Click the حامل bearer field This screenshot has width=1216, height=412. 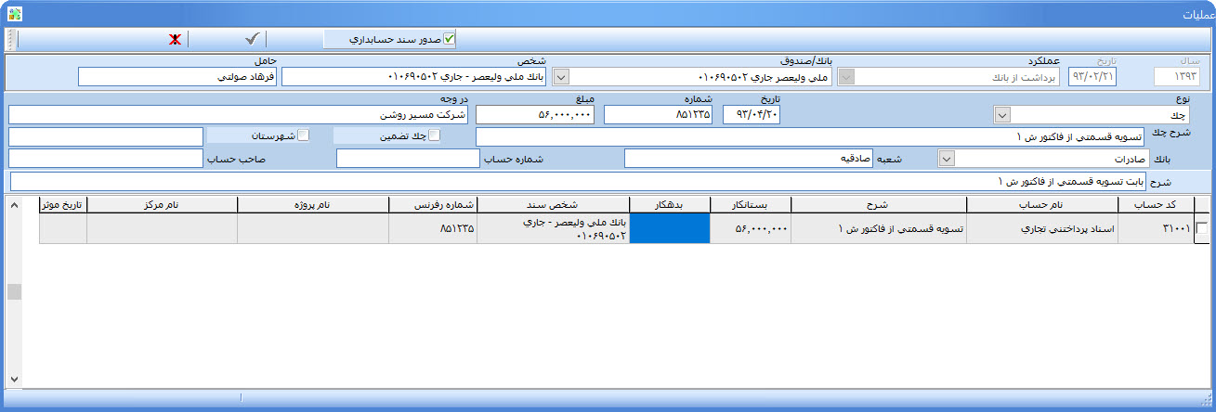(177, 77)
